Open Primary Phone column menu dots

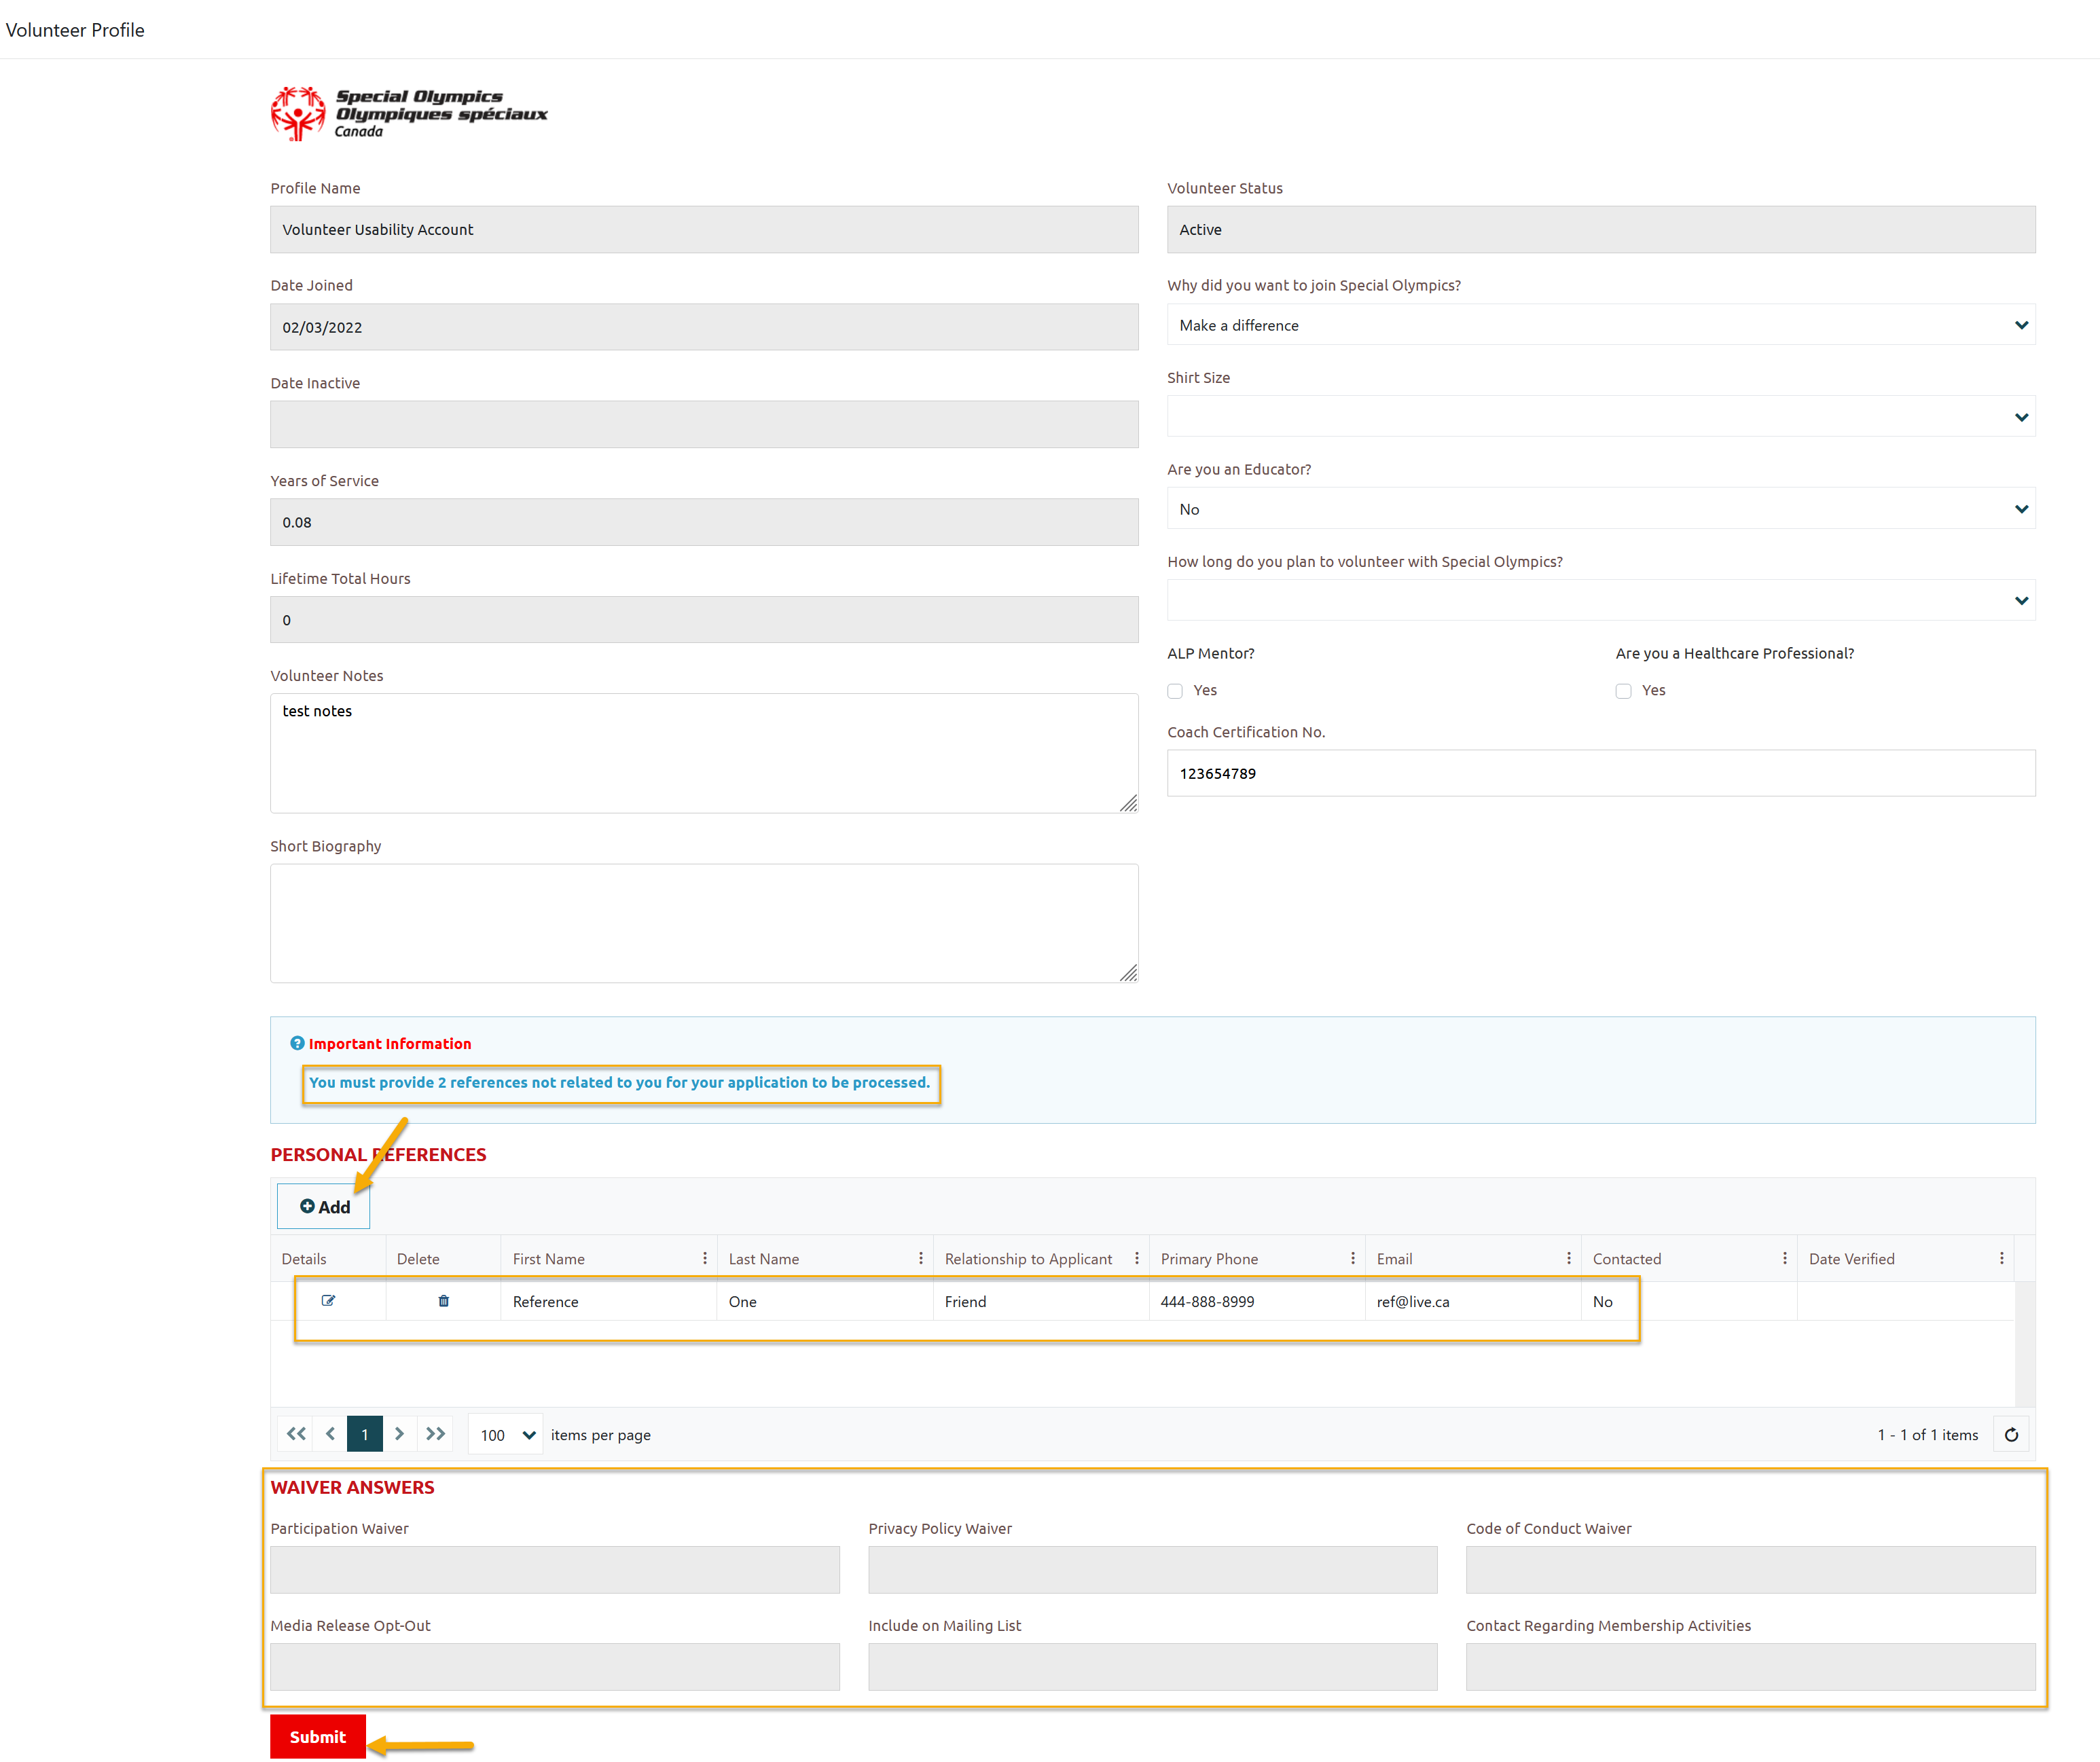1353,1258
